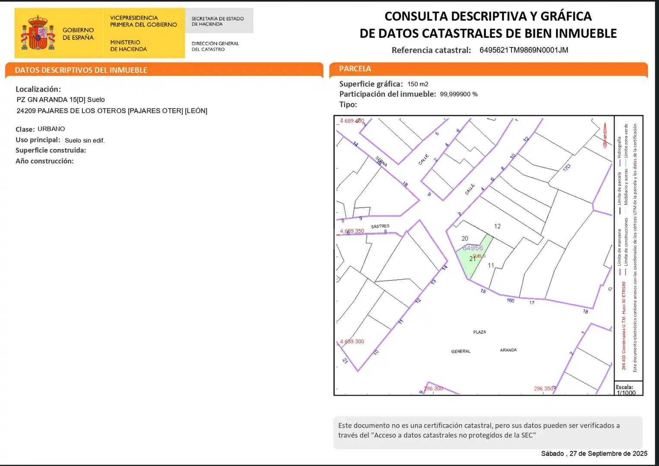Click the 'Localización:' label
The image size is (659, 466).
pyautogui.click(x=38, y=89)
